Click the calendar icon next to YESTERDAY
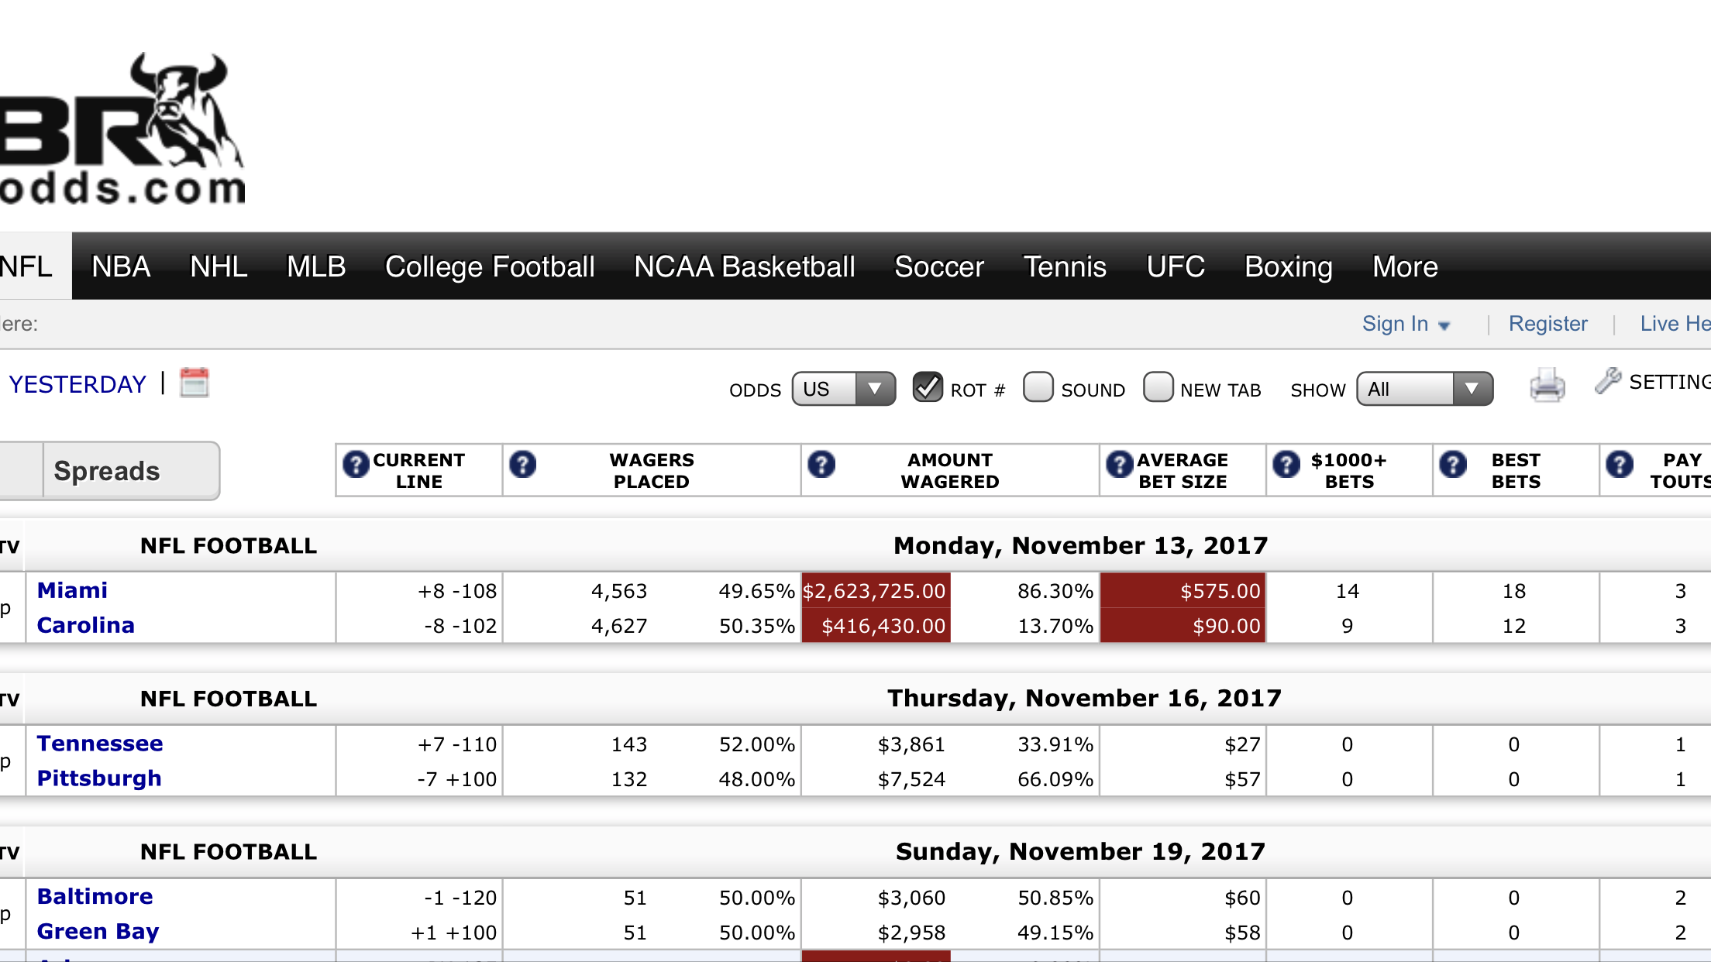This screenshot has width=1711, height=962. click(195, 383)
